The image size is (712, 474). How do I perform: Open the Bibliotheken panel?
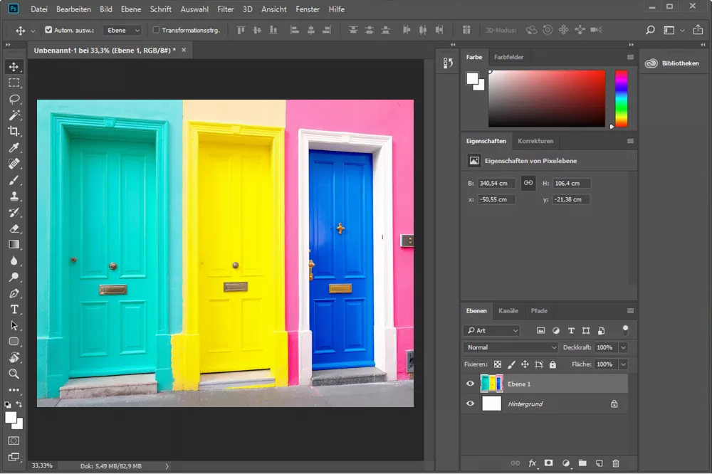(681, 63)
